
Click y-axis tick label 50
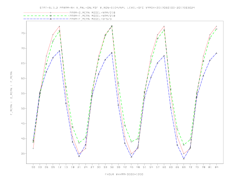23,109
